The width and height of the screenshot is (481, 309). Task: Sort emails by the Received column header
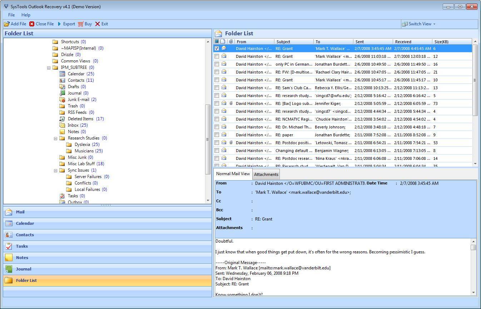(412, 41)
